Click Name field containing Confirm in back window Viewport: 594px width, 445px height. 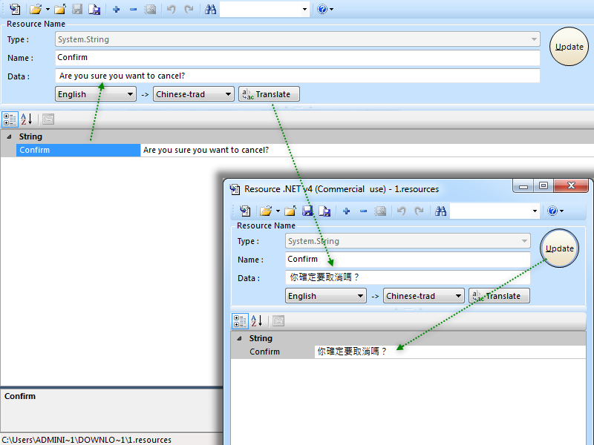point(298,58)
